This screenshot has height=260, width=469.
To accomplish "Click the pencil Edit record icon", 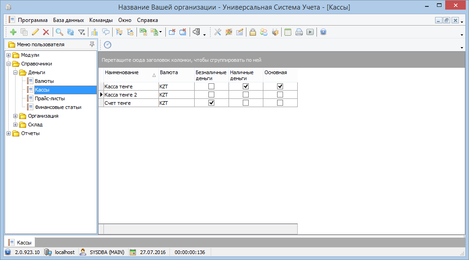I will (x=35, y=32).
